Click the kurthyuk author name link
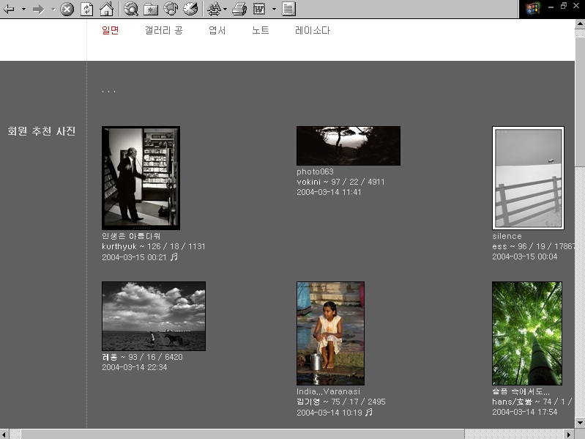 (119, 247)
